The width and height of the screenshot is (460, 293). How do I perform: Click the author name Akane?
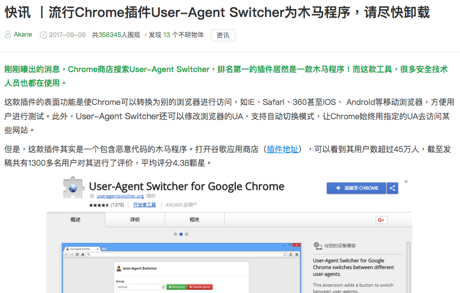(23, 34)
